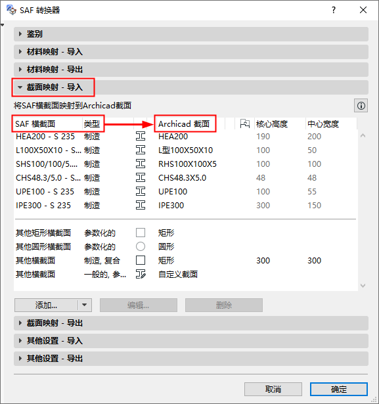Image resolution: width=379 pixels, height=404 pixels.
Task: Select the CHS48.3/5.0 - S... row
Action: (x=185, y=178)
